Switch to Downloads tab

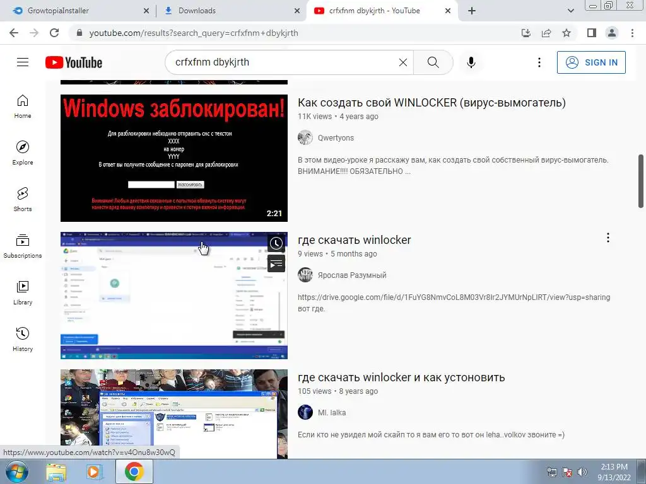tap(231, 11)
